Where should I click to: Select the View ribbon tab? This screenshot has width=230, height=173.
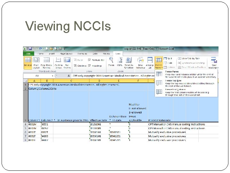pos(118,54)
